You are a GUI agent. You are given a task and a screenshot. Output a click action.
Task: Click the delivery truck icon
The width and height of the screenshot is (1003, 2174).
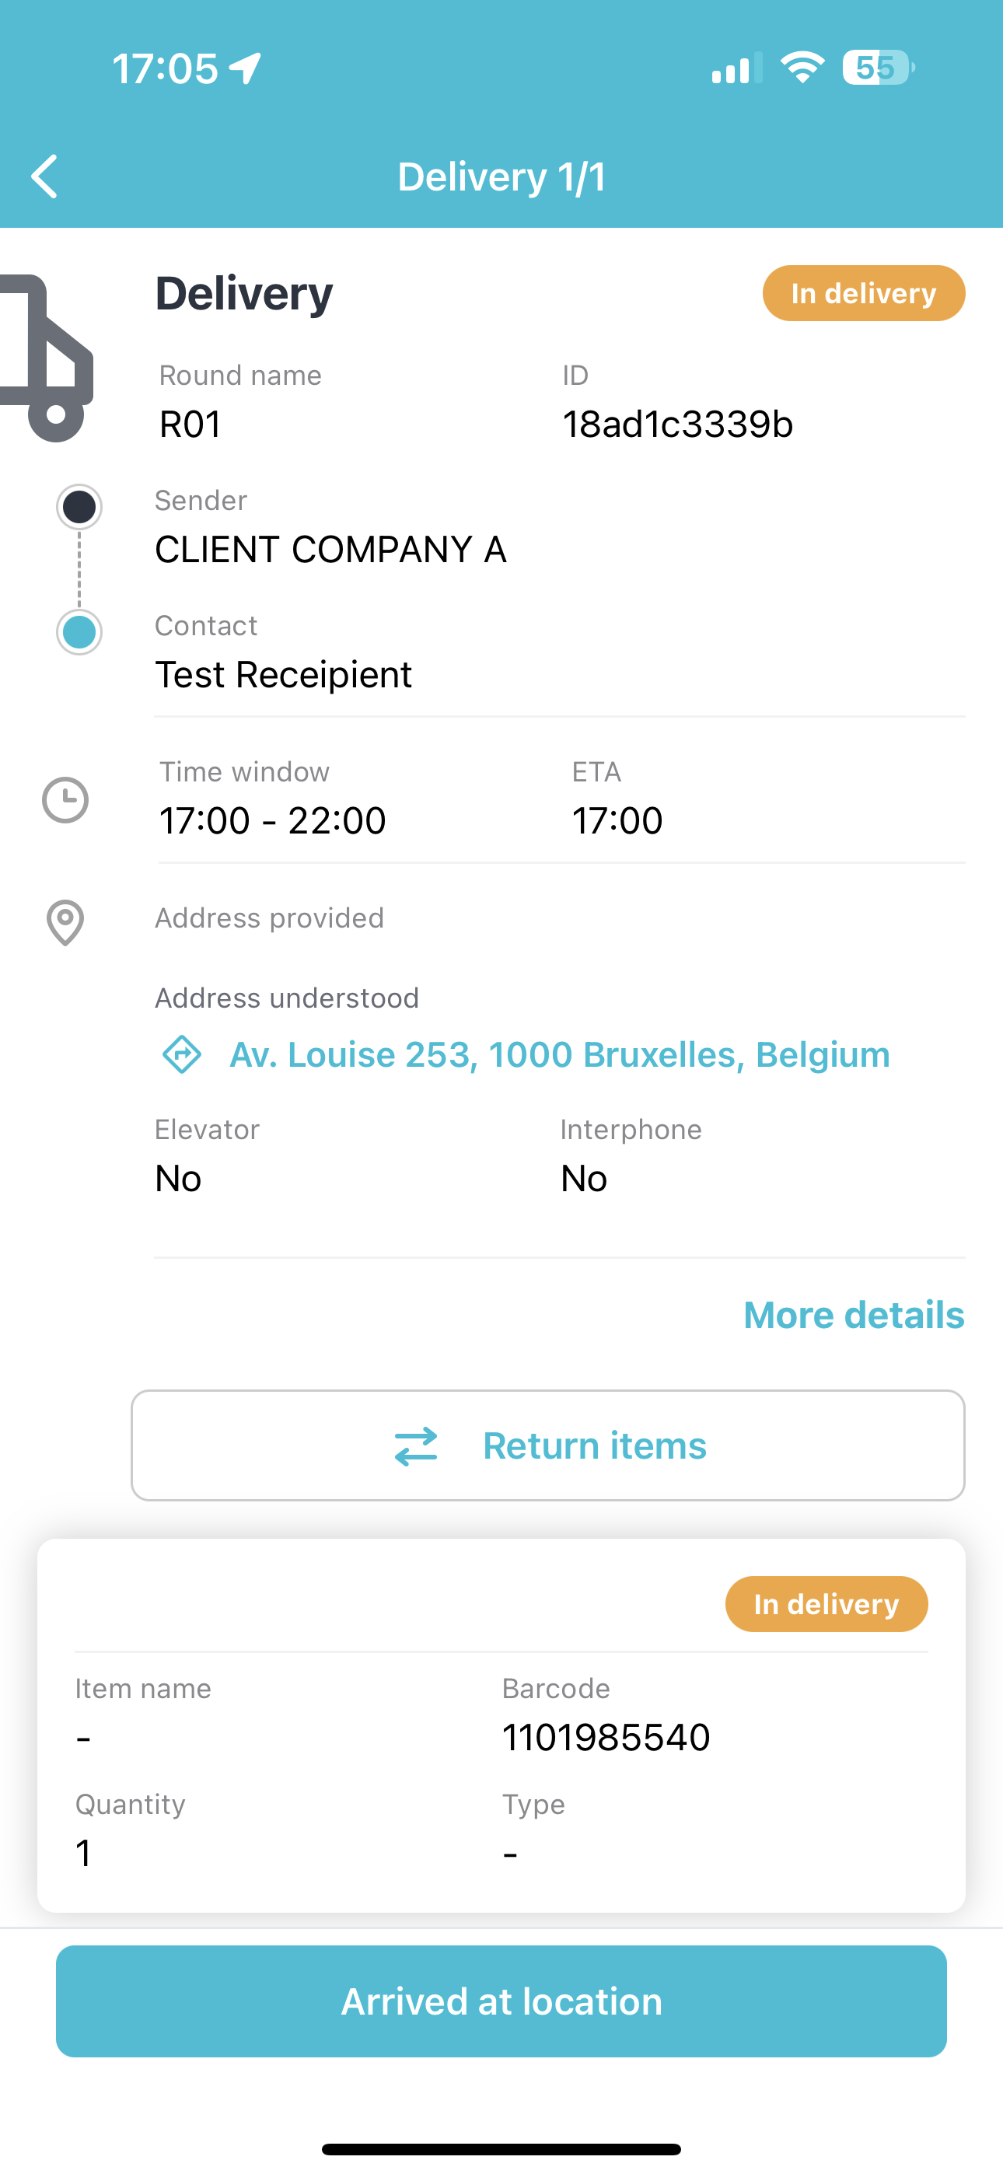pyautogui.click(x=46, y=358)
